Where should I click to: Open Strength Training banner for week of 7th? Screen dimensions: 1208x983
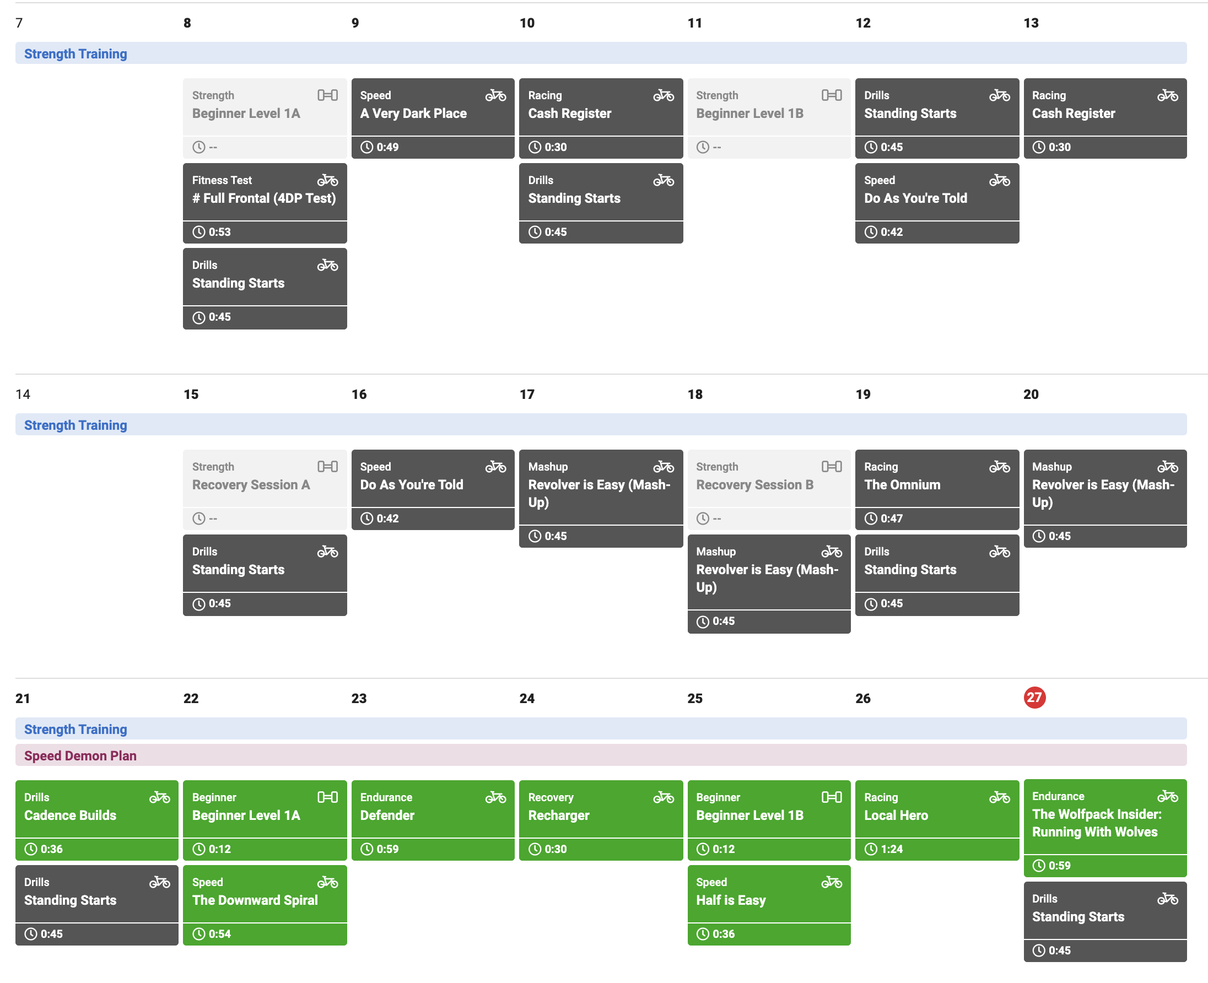[601, 53]
